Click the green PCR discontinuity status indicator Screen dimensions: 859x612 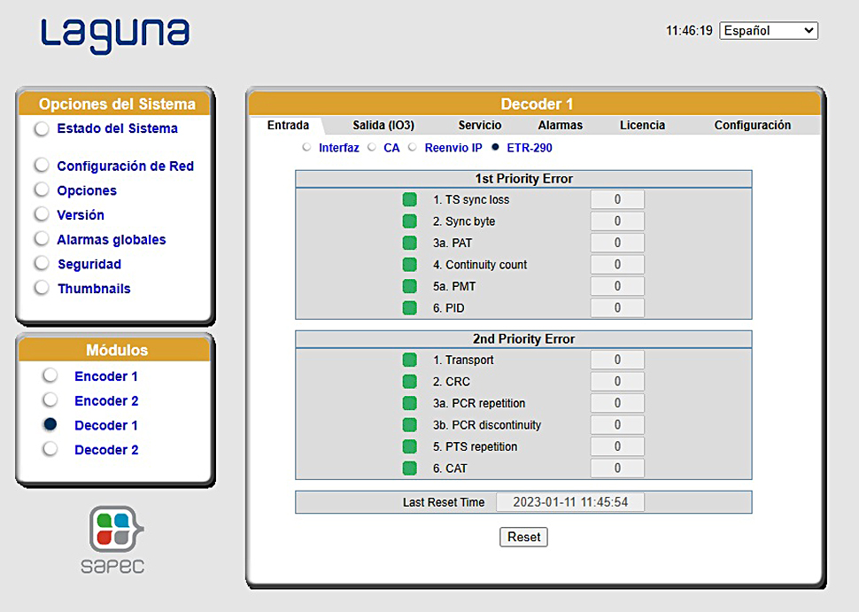[x=410, y=424]
